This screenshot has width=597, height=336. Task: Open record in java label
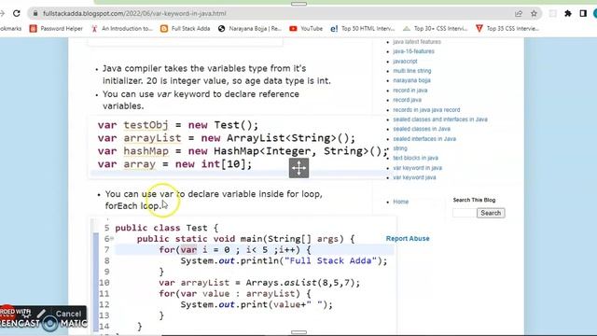click(410, 91)
